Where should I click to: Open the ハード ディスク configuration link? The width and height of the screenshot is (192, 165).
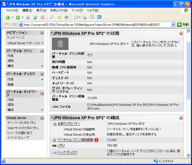click(x=67, y=152)
